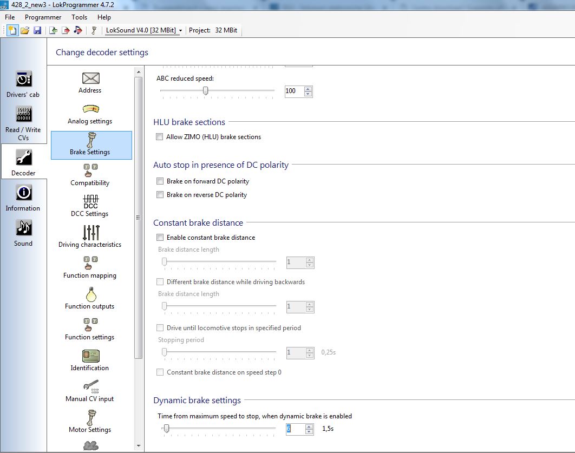The image size is (575, 453).
Task: Click the New project toolbar icon
Action: [x=12, y=30]
